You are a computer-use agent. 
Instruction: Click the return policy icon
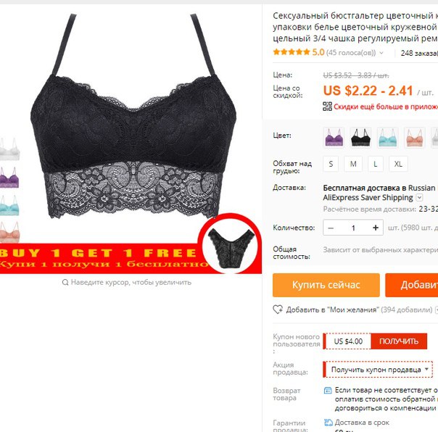pos(328,390)
